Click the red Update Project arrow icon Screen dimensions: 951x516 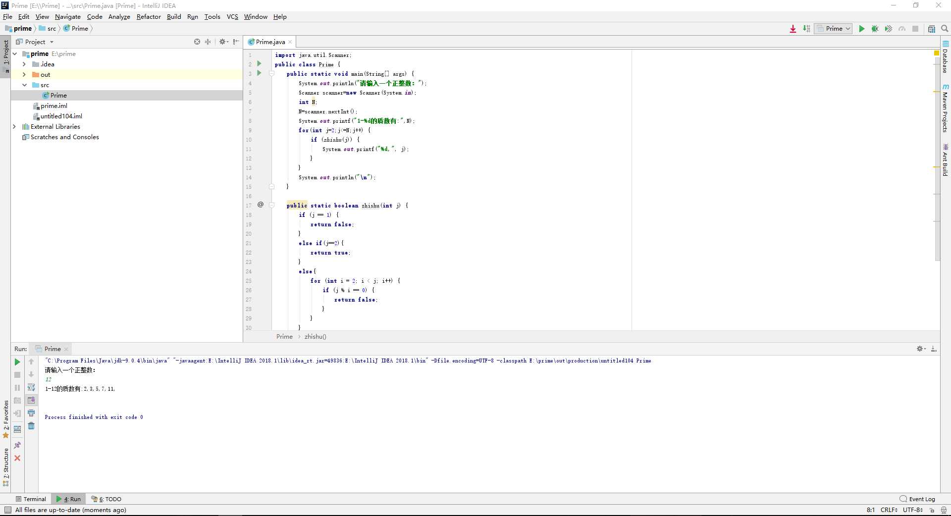click(x=793, y=29)
